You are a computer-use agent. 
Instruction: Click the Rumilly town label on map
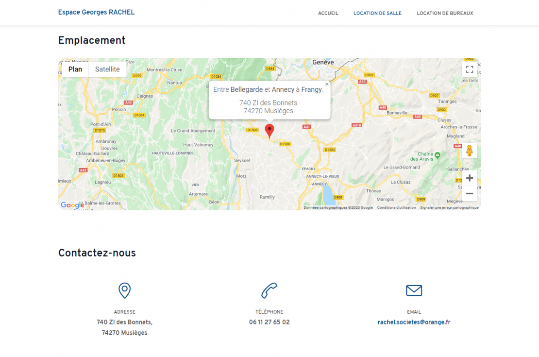click(267, 197)
